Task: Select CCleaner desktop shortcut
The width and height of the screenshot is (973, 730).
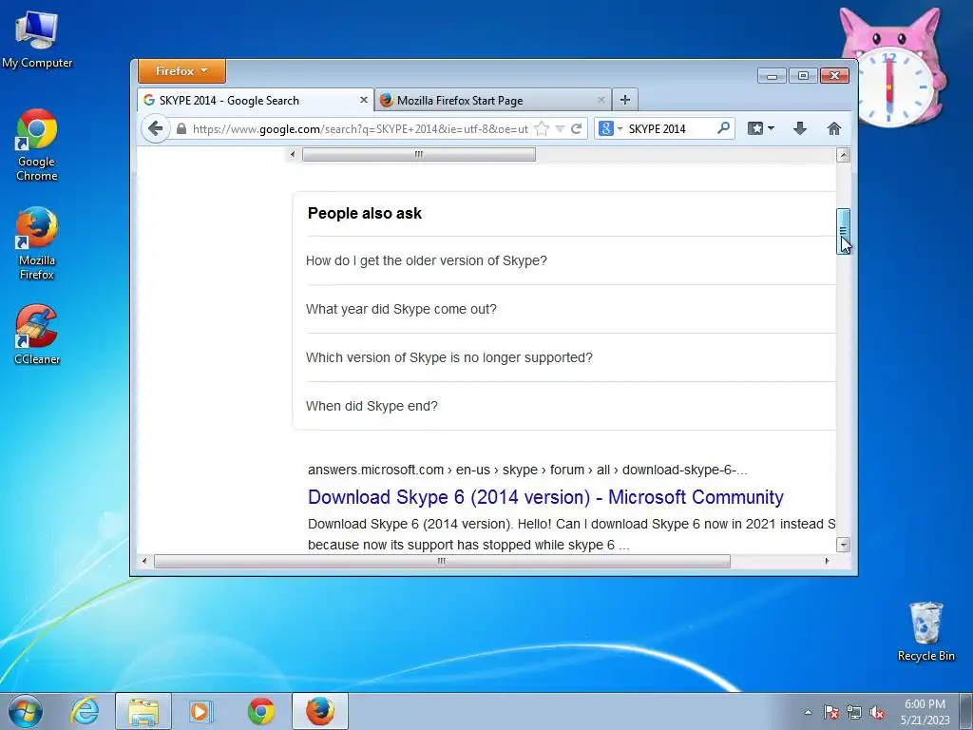Action: [x=37, y=334]
